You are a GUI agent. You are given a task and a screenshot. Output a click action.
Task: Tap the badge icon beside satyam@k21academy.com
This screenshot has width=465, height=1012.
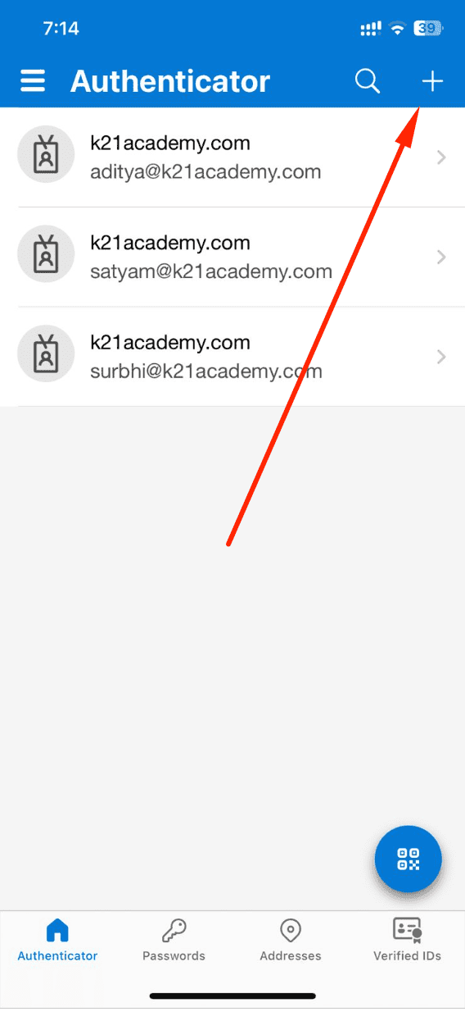click(47, 254)
